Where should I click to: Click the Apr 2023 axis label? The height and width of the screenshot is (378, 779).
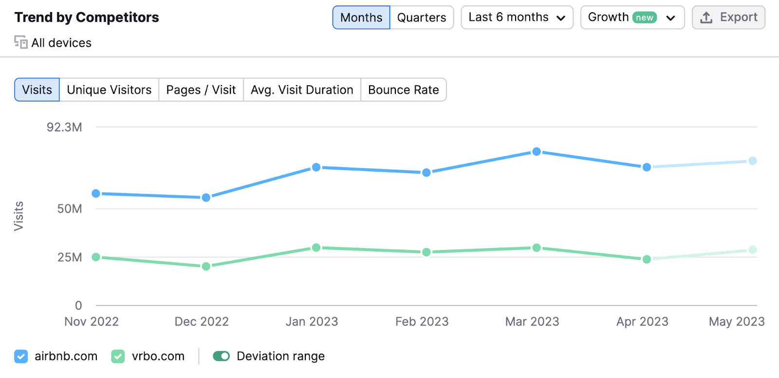click(x=642, y=322)
